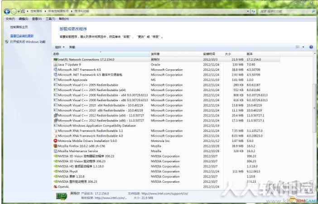Viewport: 318px width, 204px height.
Task: Open the recent pages dropdown arrow
Action: (x=19, y=11)
